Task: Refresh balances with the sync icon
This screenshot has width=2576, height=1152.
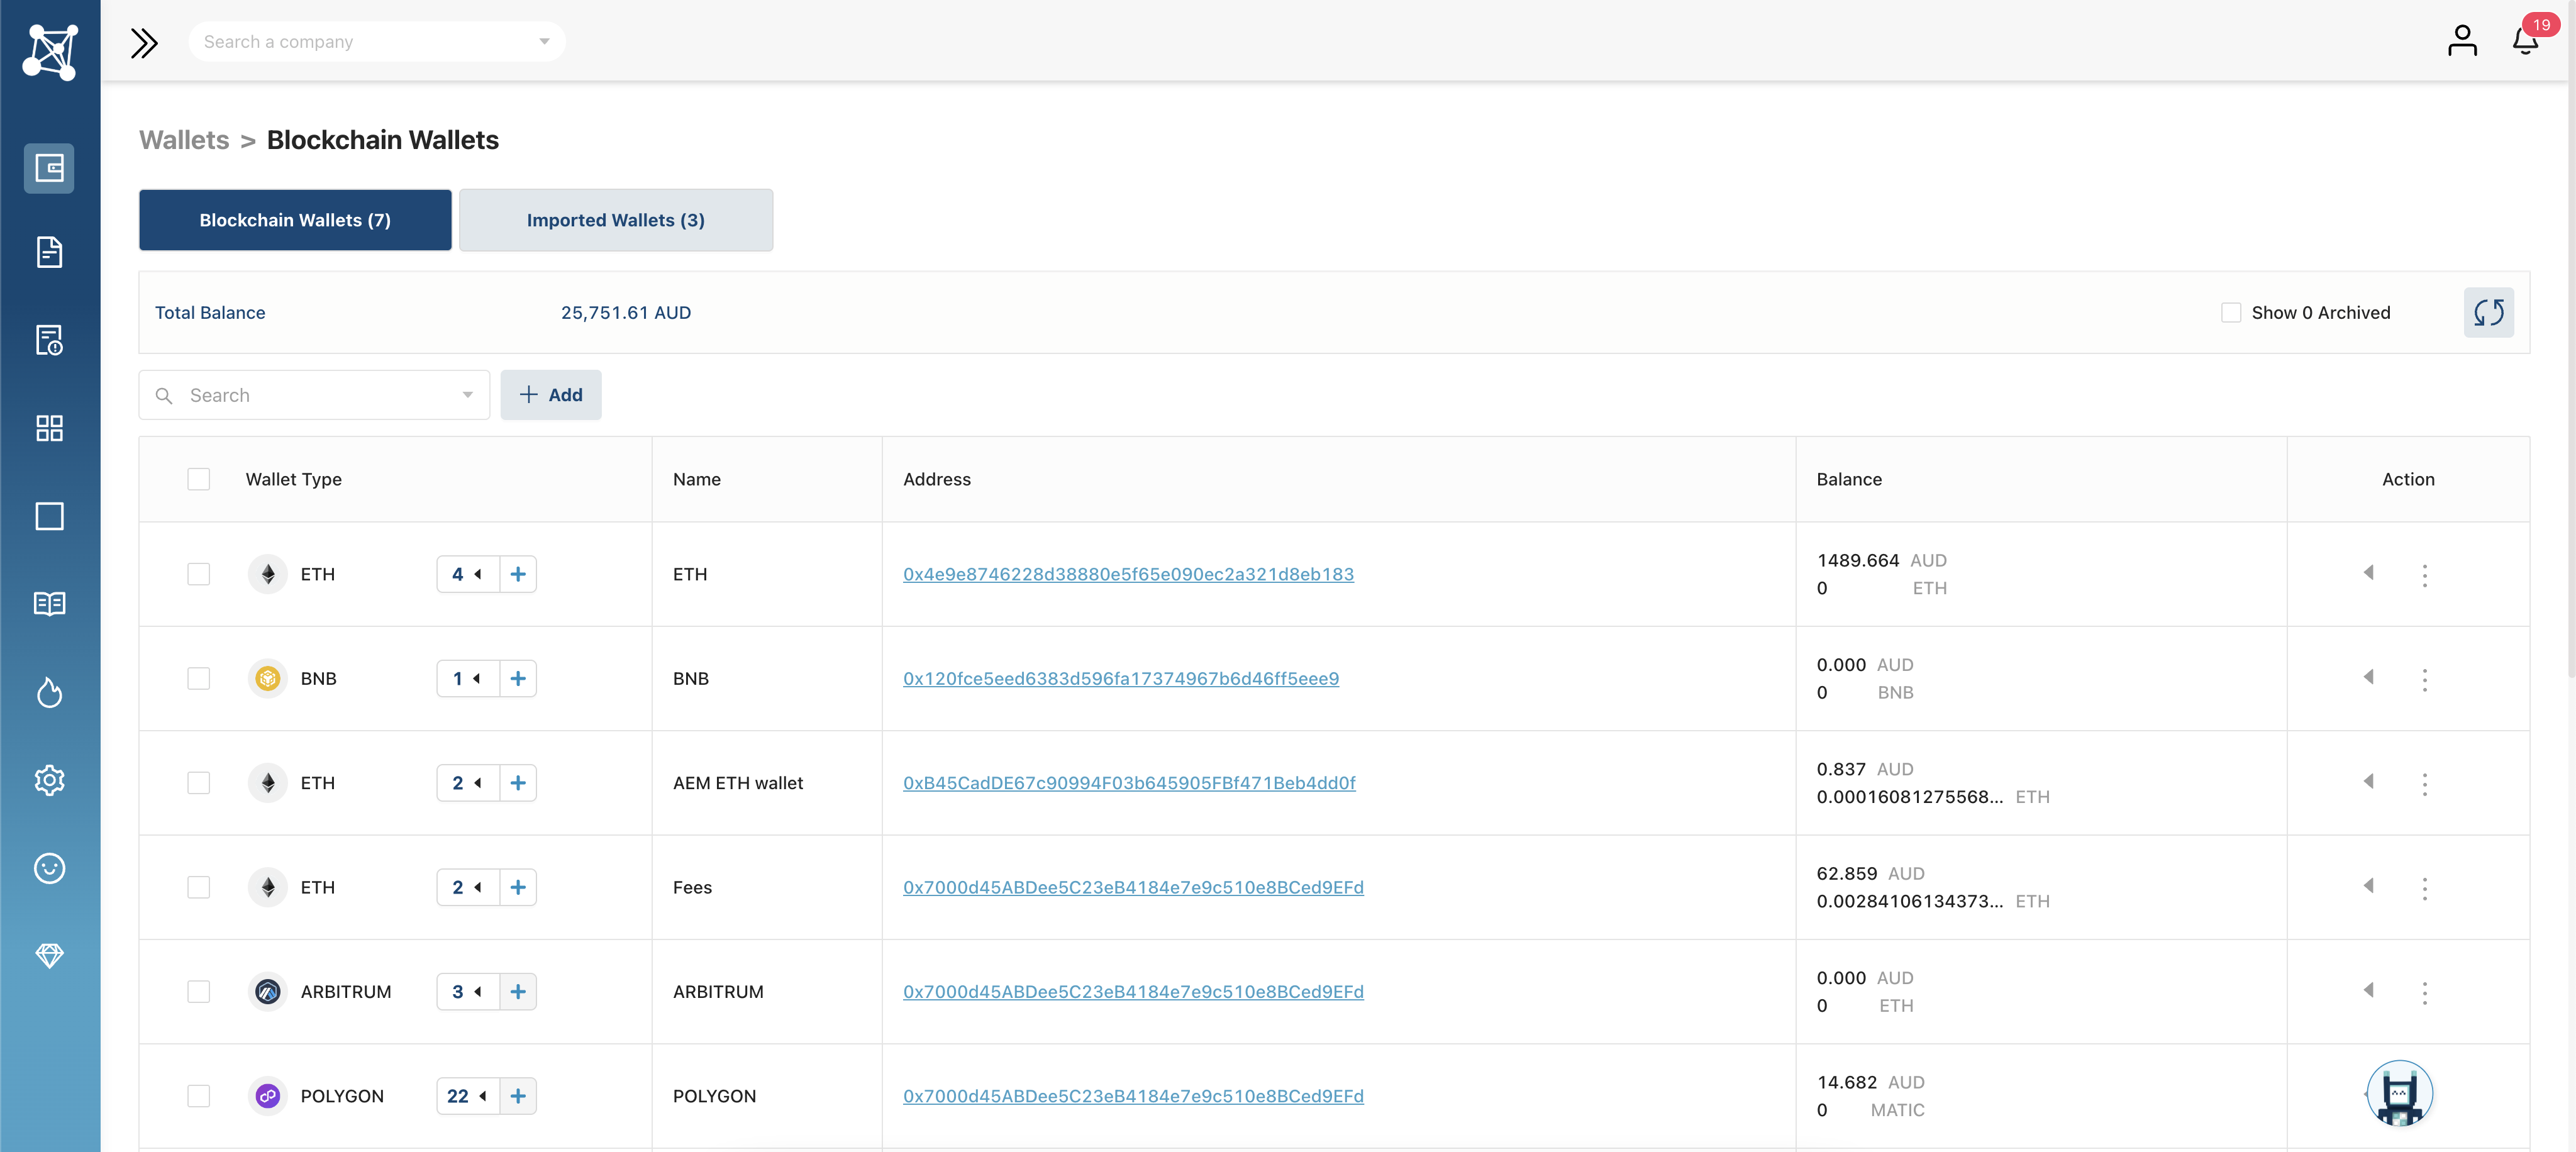Action: (x=2489, y=312)
